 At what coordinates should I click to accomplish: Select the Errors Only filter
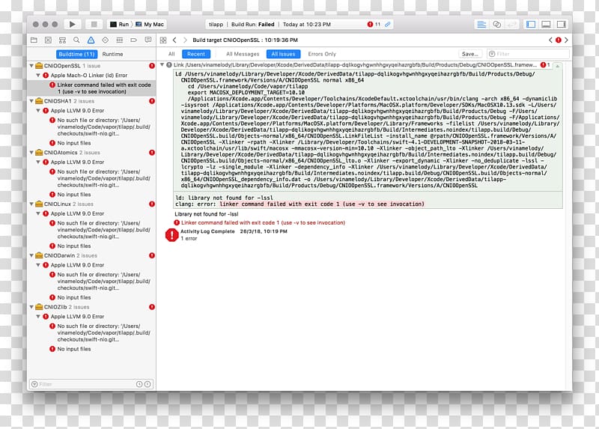point(322,54)
